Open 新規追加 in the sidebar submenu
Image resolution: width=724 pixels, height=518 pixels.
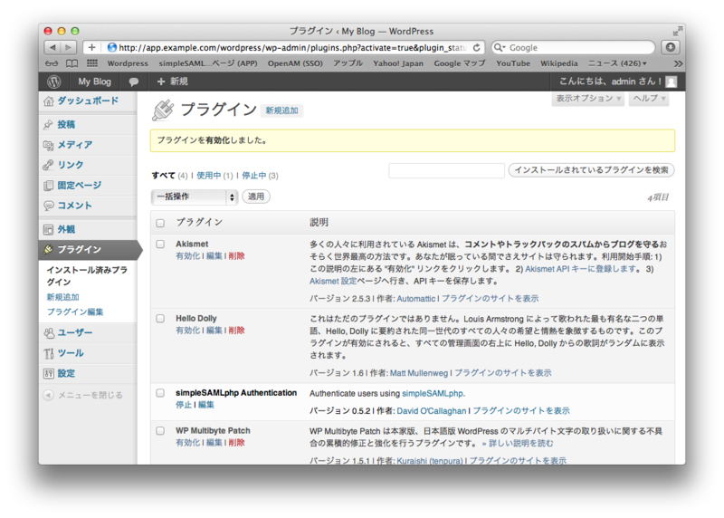coord(62,297)
